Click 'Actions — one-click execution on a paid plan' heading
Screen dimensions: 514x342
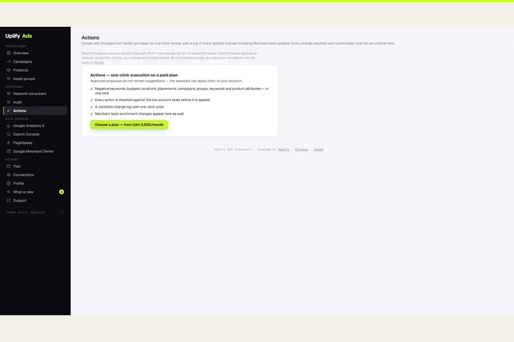[134, 75]
